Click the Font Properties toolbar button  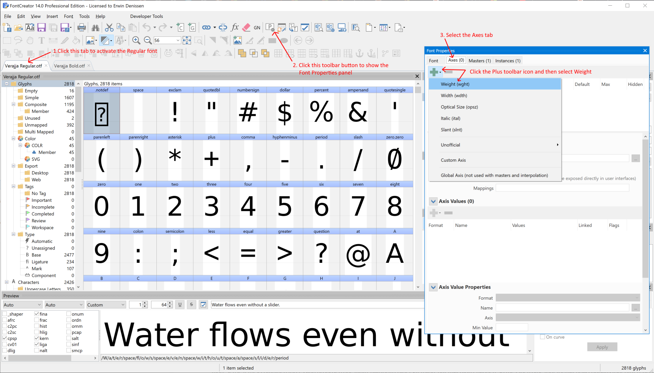(270, 27)
